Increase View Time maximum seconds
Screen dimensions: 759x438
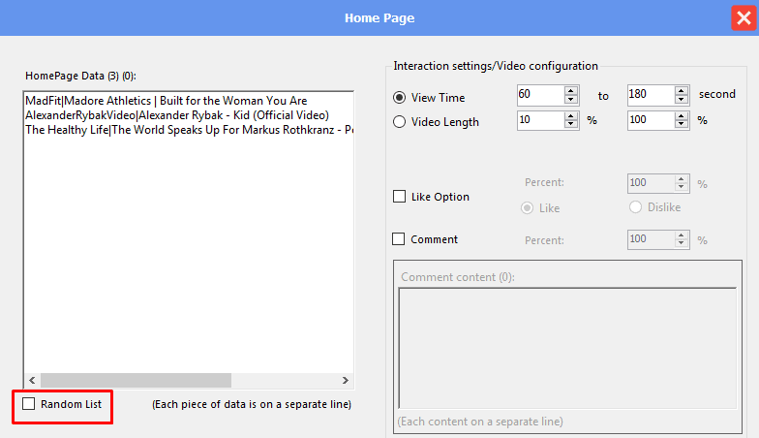682,91
